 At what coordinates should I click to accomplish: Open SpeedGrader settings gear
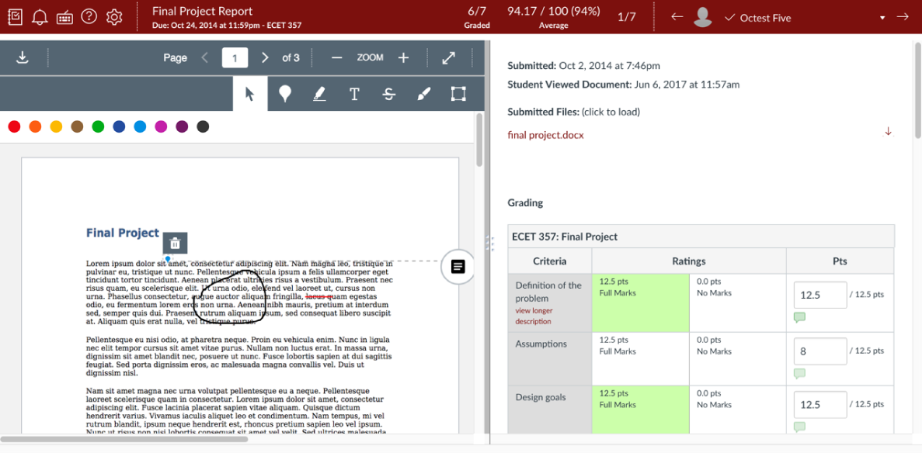click(x=114, y=16)
